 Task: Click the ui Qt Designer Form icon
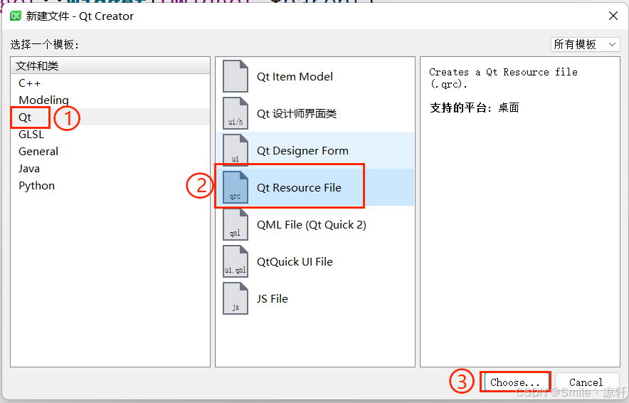[236, 150]
